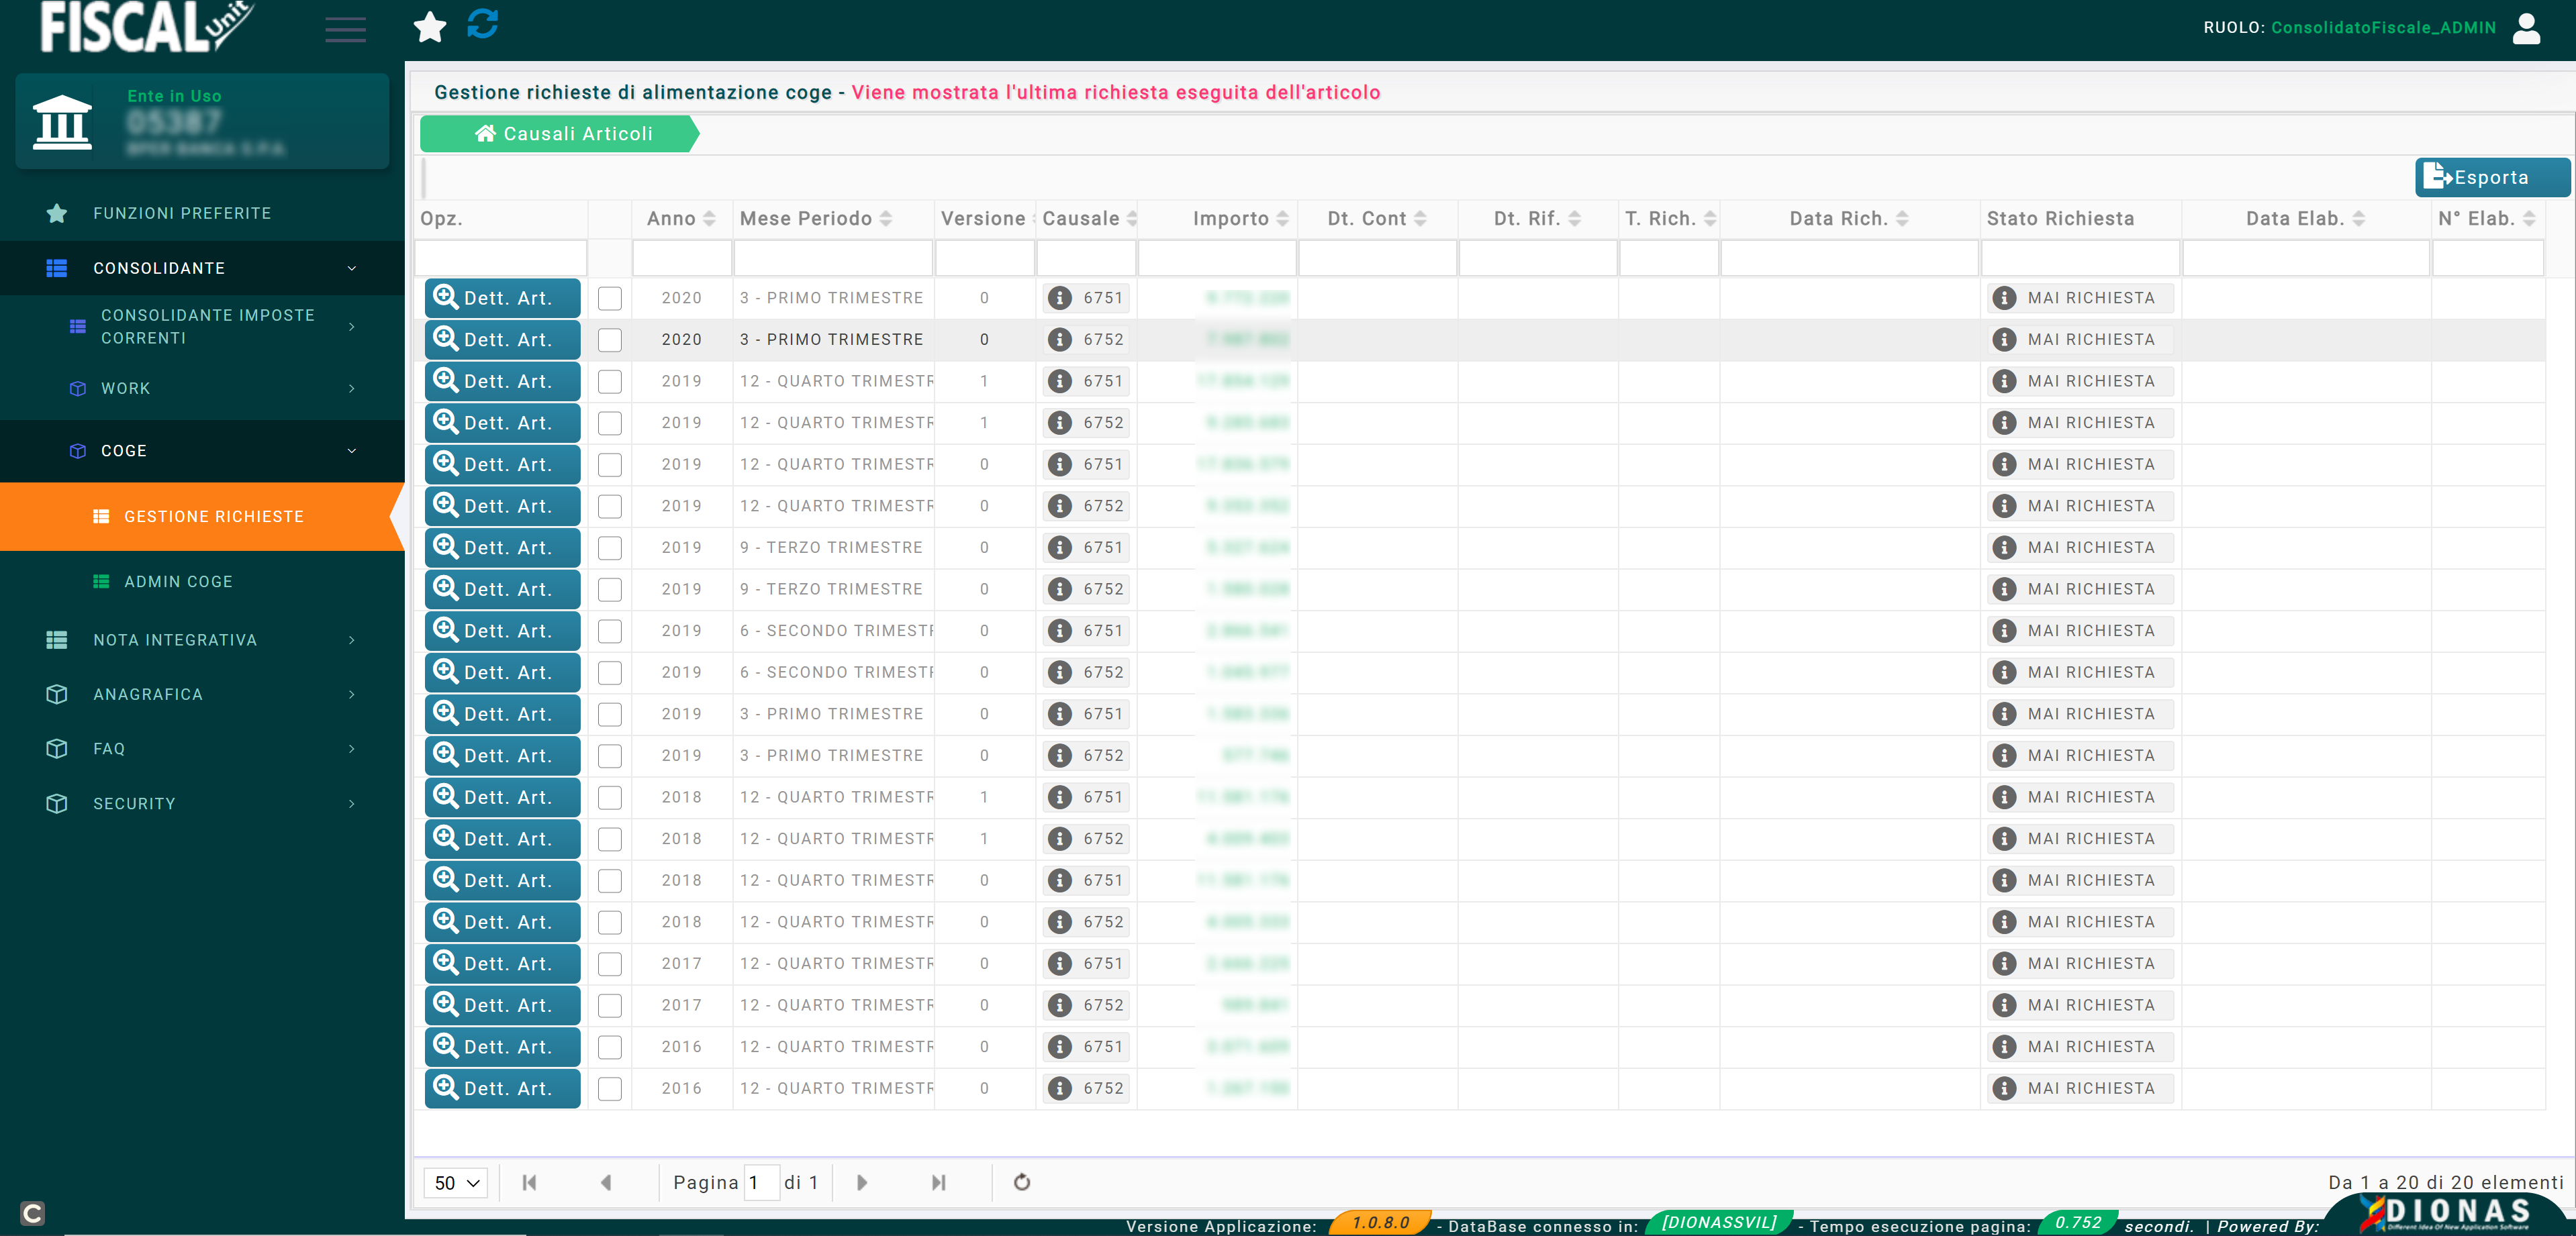Click the Causale filter input field

1086,259
